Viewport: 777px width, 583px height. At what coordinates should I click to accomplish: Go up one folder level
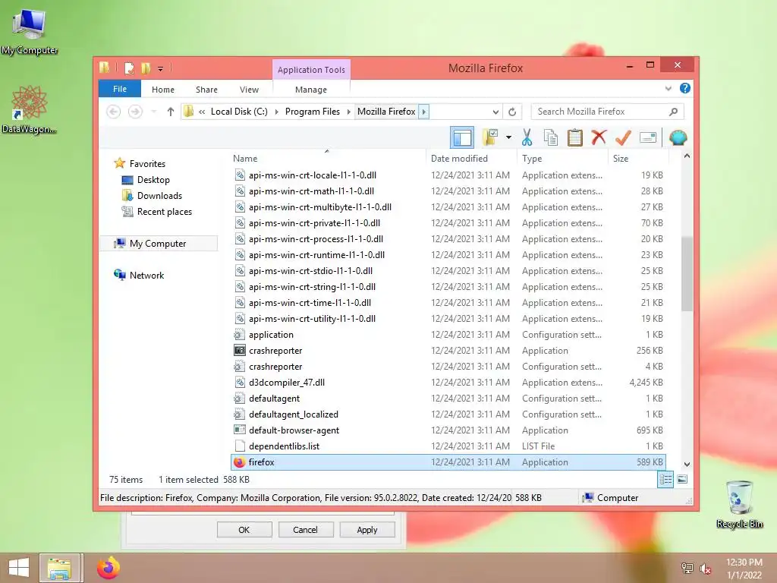pos(171,112)
